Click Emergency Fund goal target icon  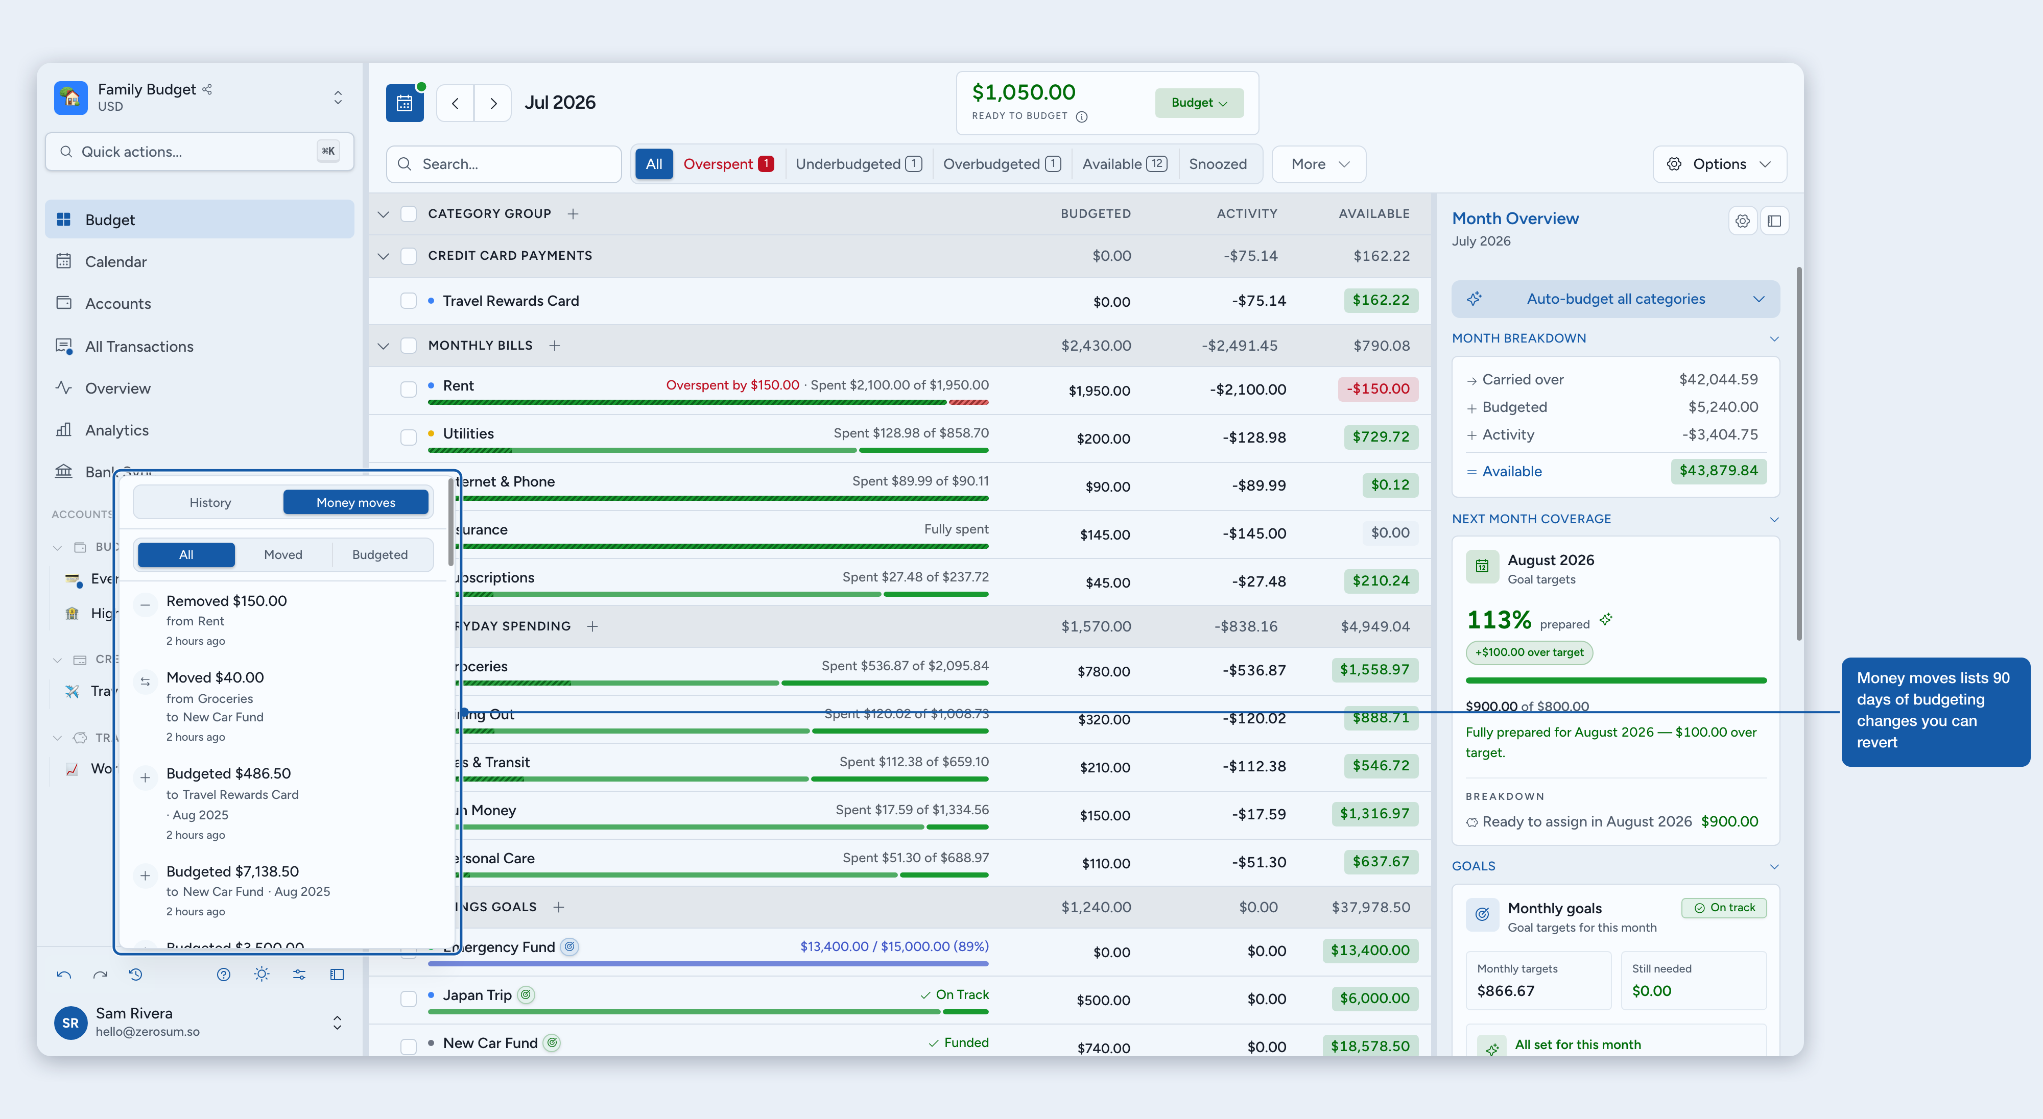569,946
